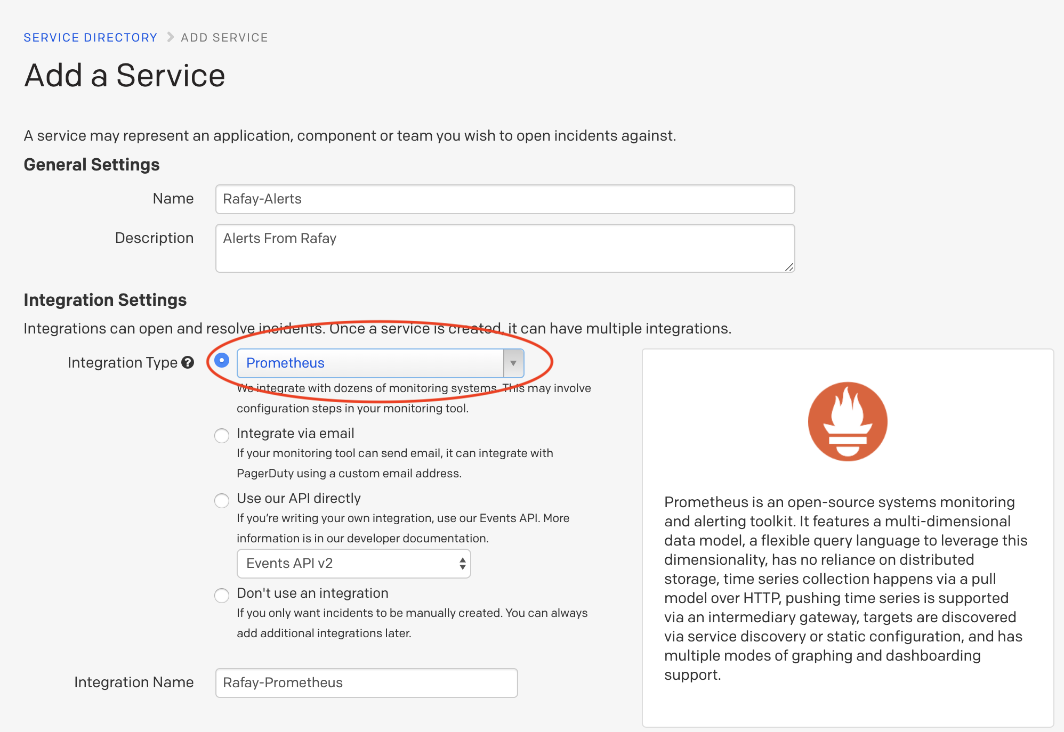Click the Name input field

tap(505, 199)
